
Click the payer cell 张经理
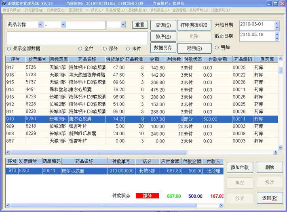213,171
